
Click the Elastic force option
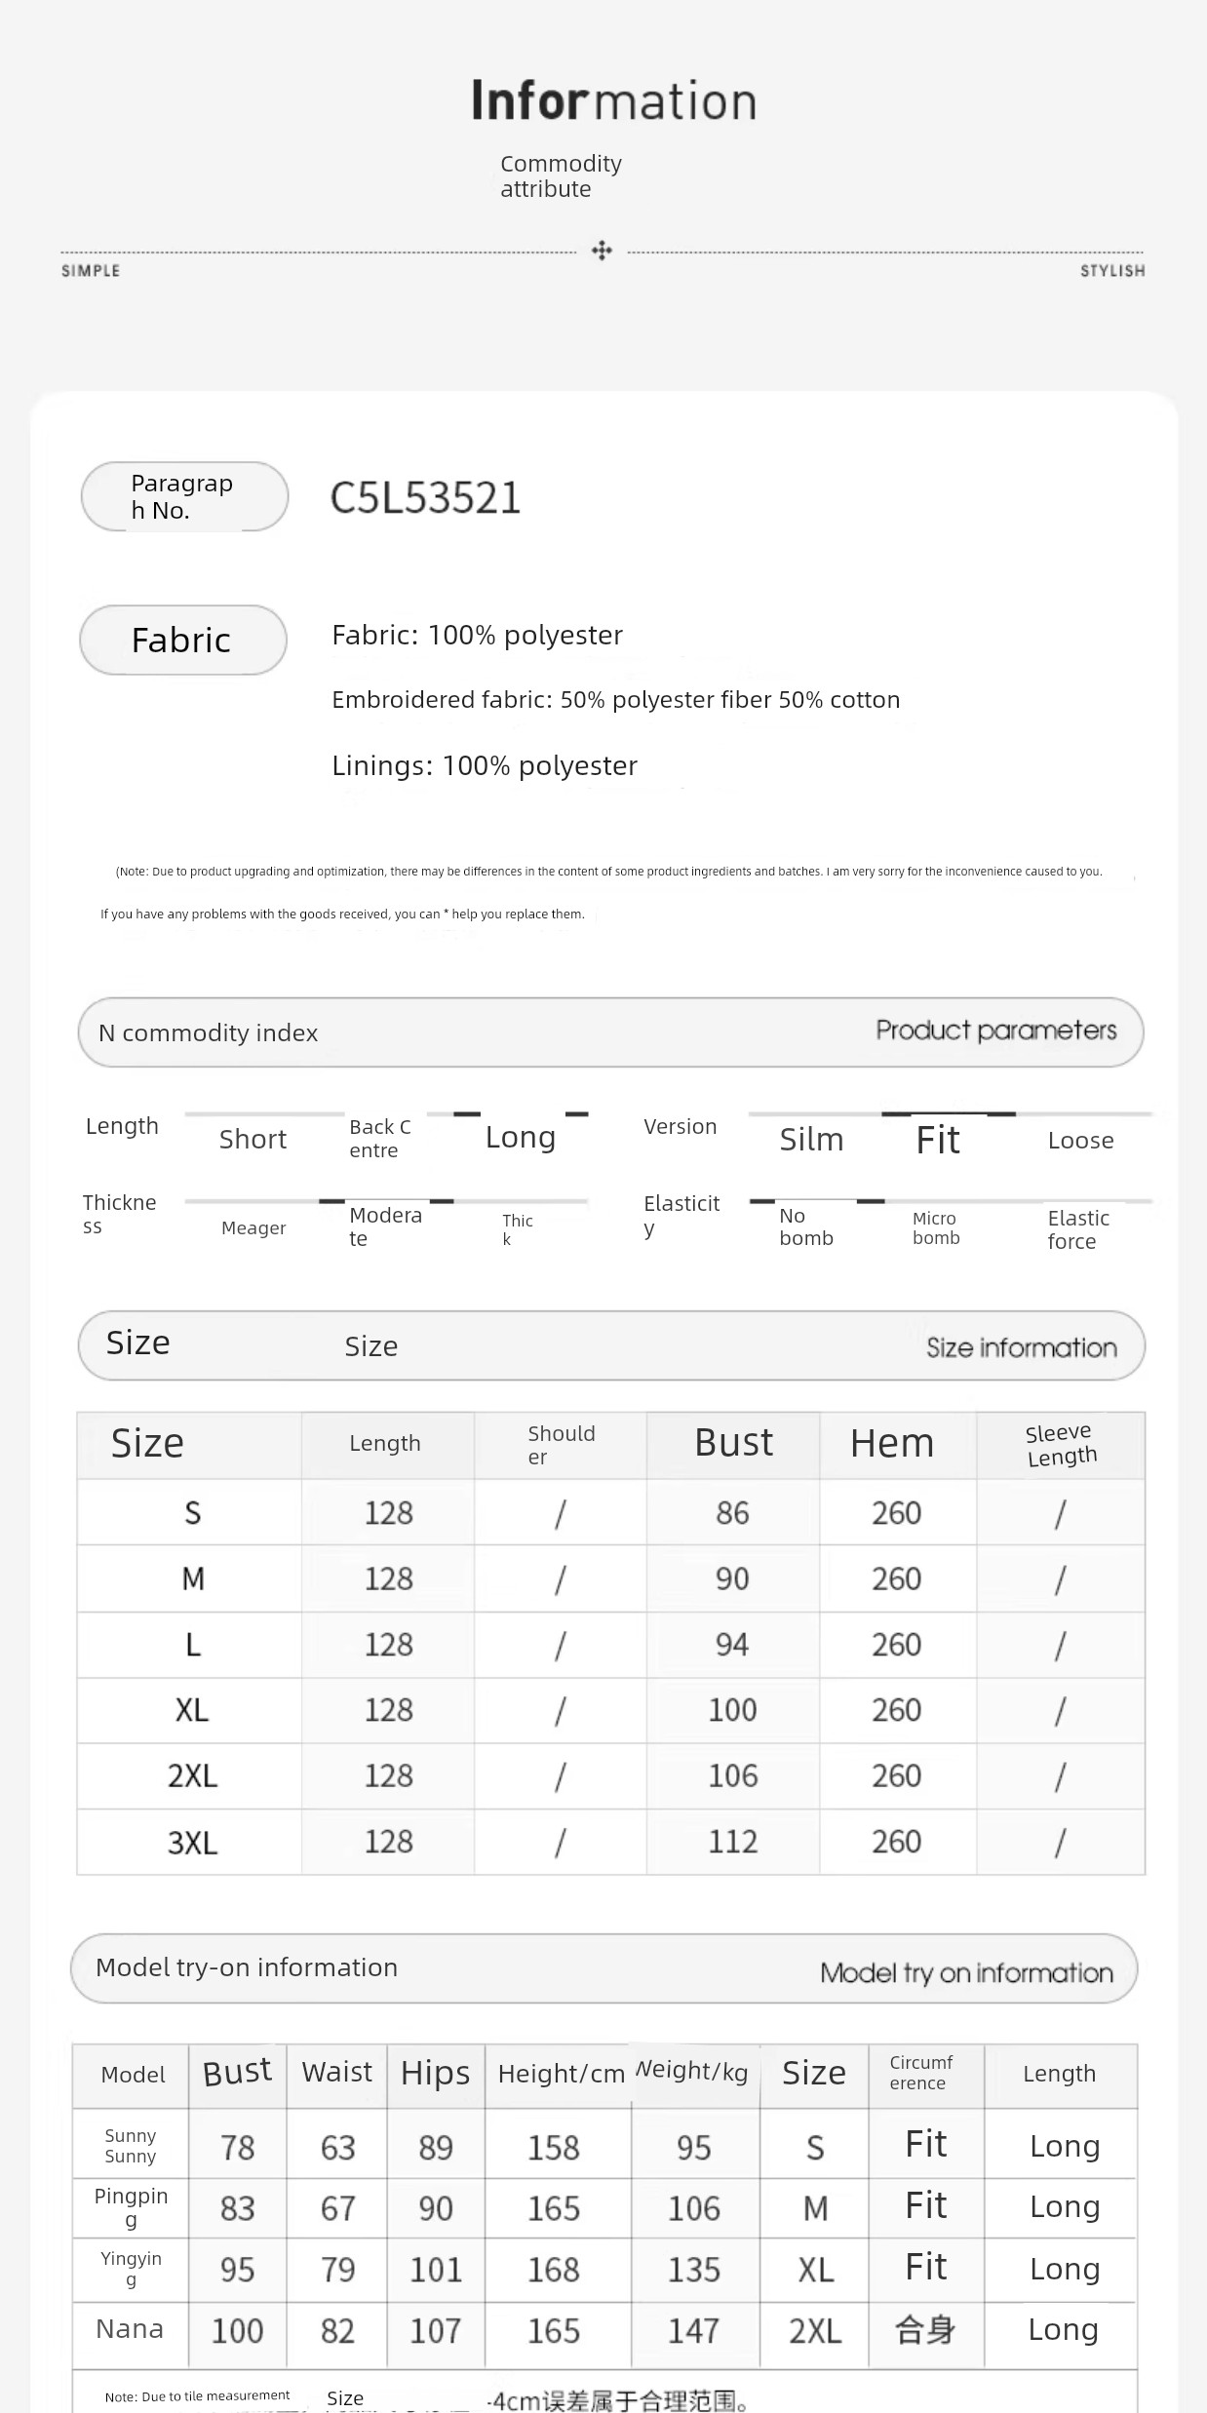[1077, 1228]
